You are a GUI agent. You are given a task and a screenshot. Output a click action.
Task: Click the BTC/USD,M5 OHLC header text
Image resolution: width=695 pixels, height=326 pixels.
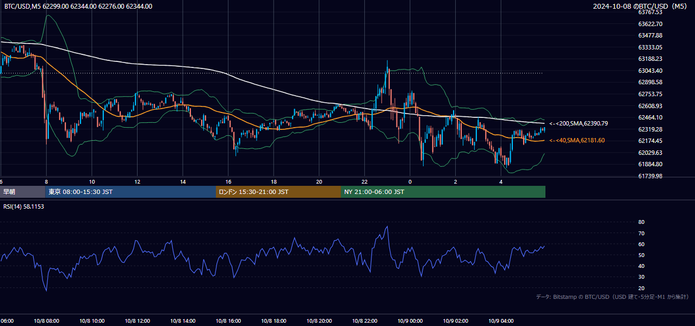78,7
